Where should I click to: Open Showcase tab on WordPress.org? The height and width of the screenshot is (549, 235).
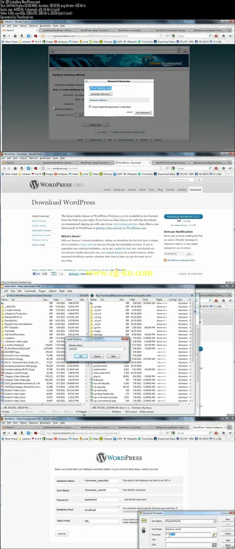point(119,190)
